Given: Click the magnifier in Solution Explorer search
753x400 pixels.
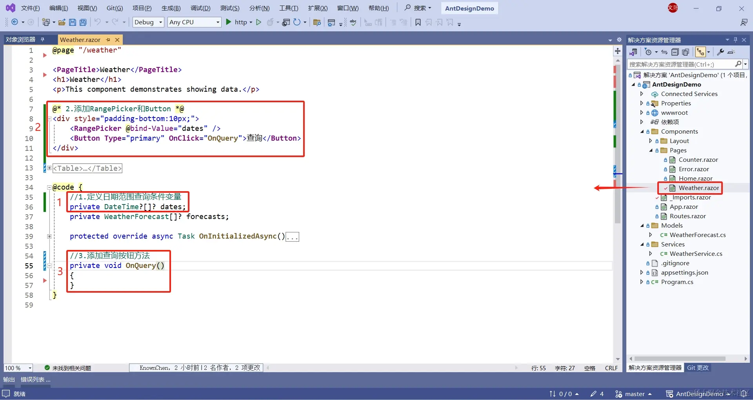Looking at the screenshot, I should [738, 64].
